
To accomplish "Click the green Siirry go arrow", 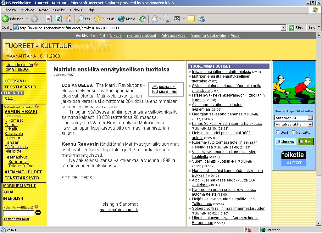I will [x=291, y=28].
